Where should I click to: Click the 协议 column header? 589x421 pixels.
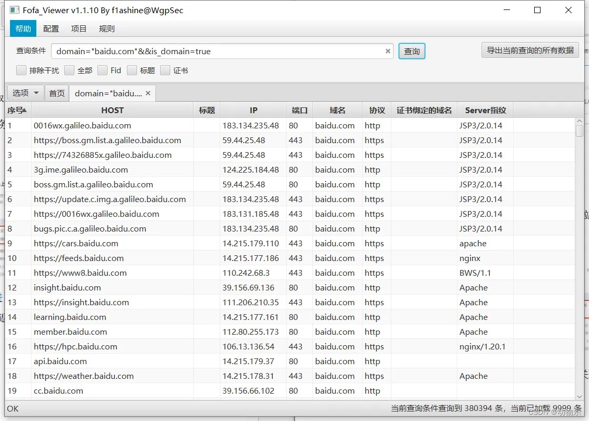pyautogui.click(x=377, y=110)
